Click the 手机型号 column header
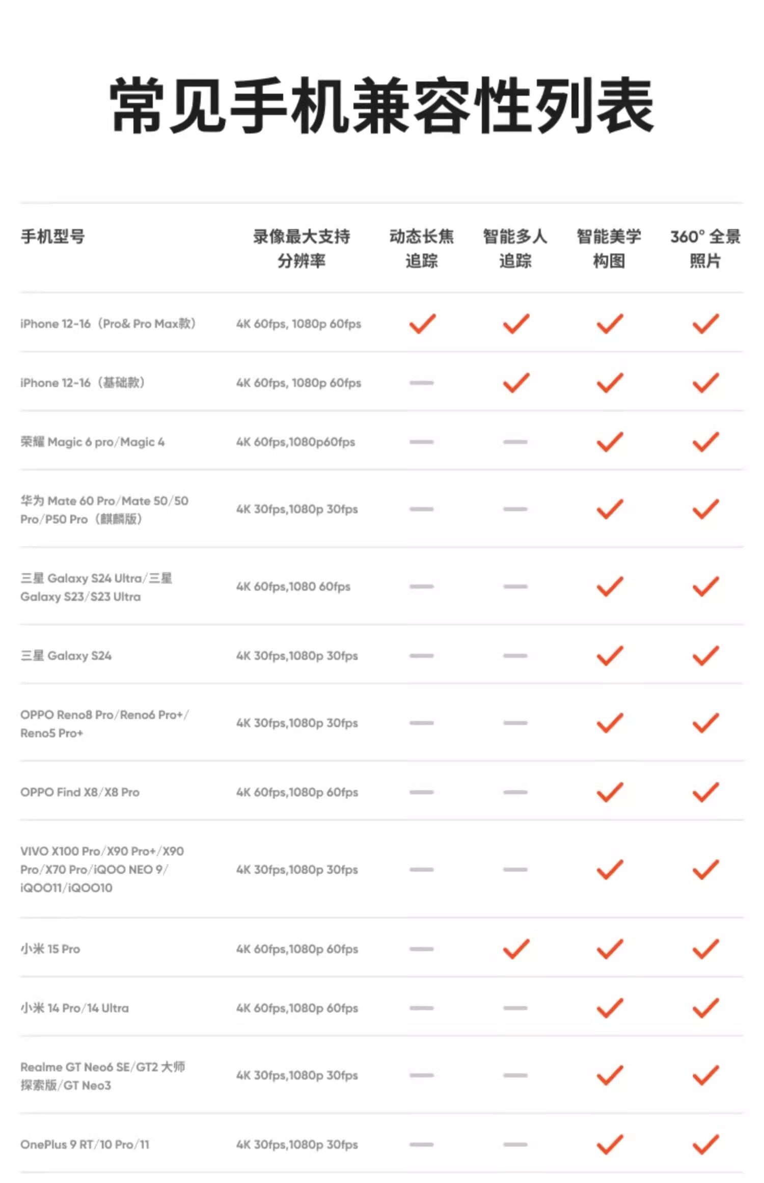 (x=53, y=237)
